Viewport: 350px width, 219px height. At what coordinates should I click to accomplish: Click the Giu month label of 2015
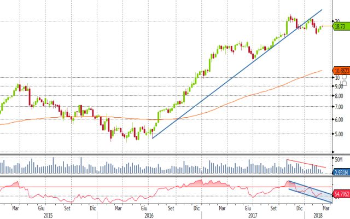point(42,208)
